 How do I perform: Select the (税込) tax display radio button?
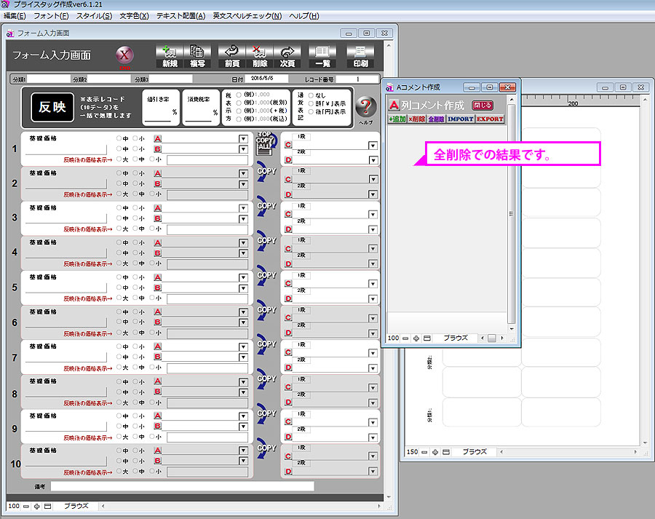pos(239,119)
